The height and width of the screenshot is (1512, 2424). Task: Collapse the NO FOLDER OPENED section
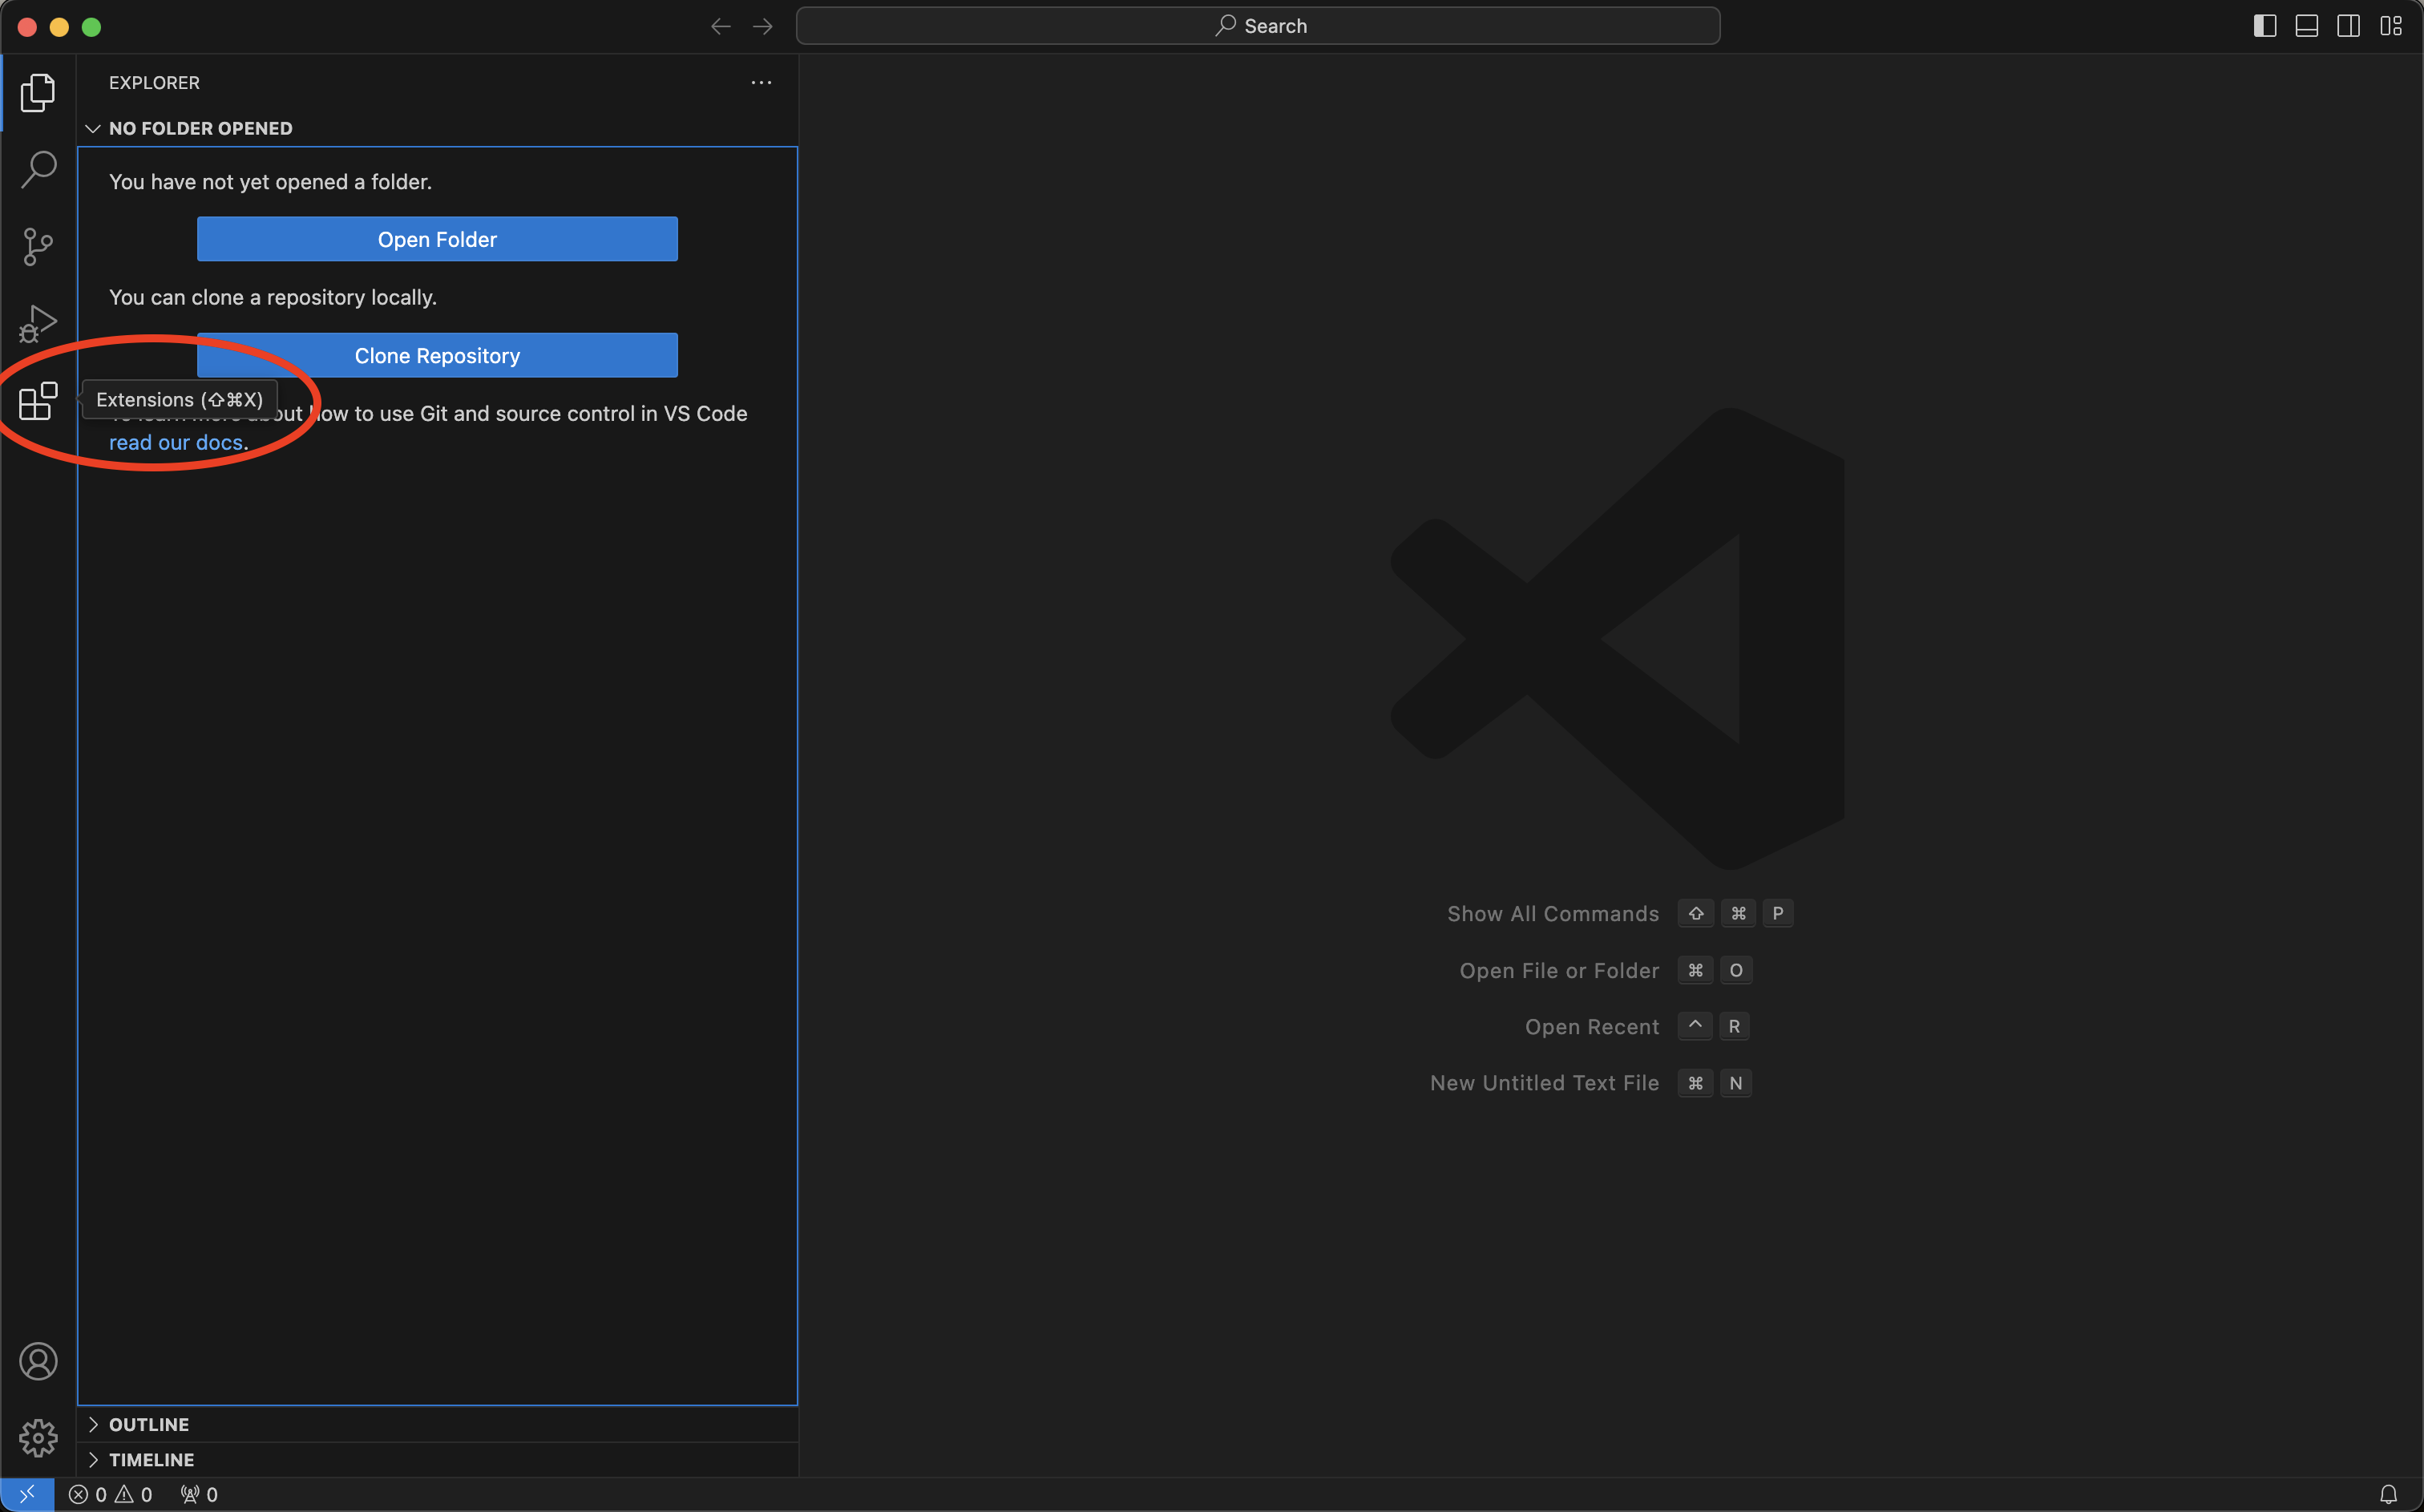click(x=438, y=128)
